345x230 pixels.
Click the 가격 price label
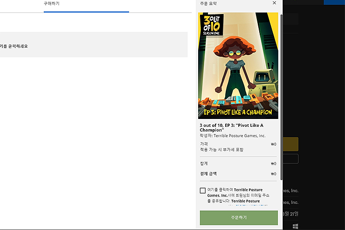point(204,144)
